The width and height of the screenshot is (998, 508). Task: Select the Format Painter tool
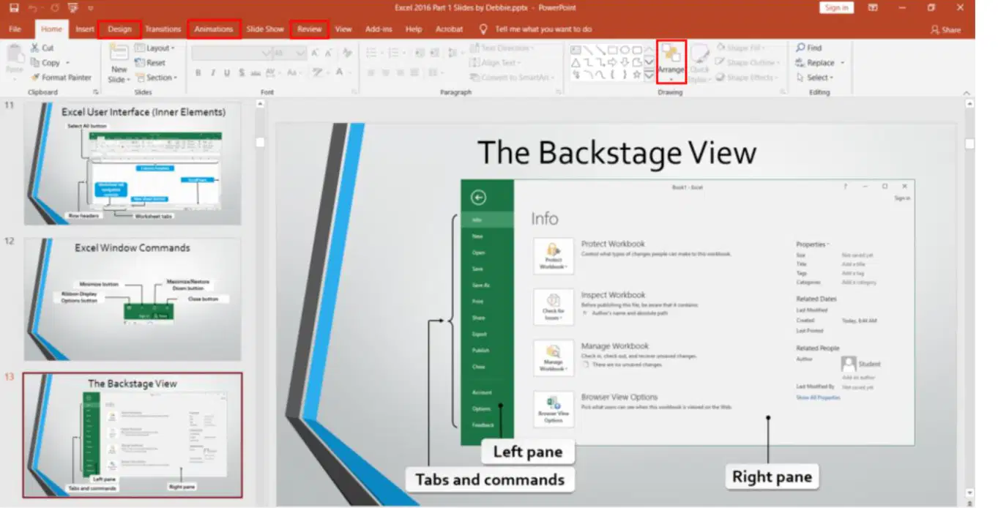pyautogui.click(x=62, y=77)
